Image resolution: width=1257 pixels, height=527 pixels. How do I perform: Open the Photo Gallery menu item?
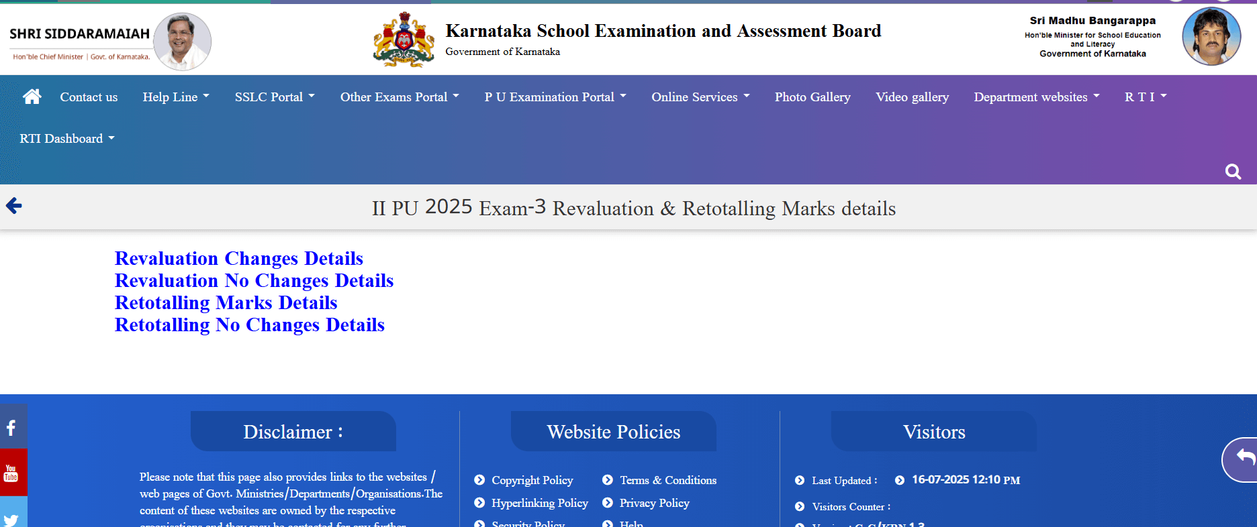click(812, 97)
